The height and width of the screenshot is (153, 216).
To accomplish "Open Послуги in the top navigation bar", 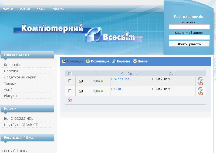I will [x=24, y=9].
